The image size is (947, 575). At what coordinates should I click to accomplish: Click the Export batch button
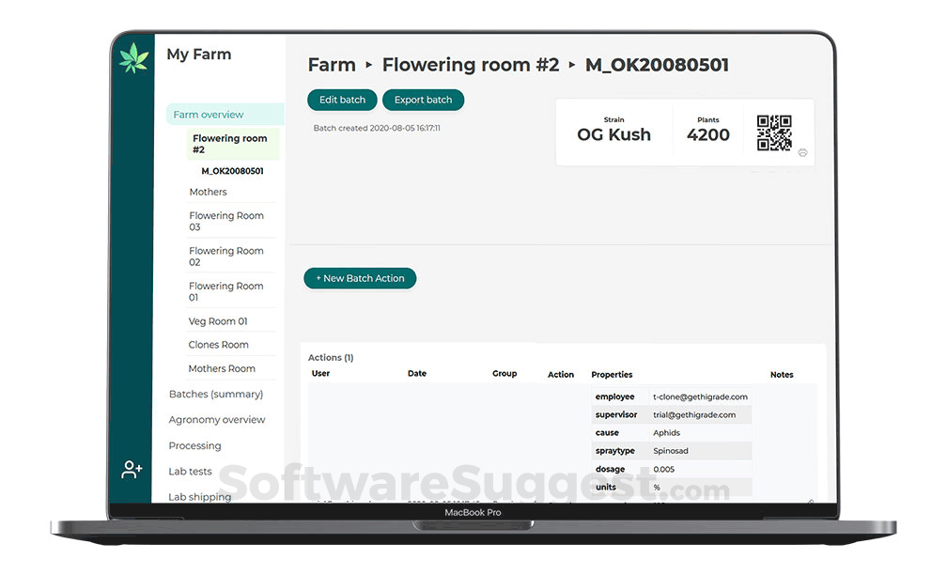click(423, 100)
